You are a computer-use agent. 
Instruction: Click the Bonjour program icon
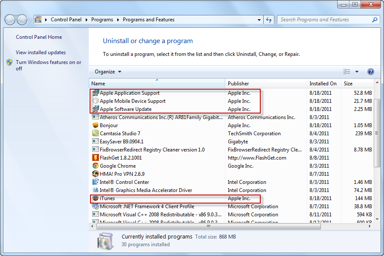tap(96, 125)
